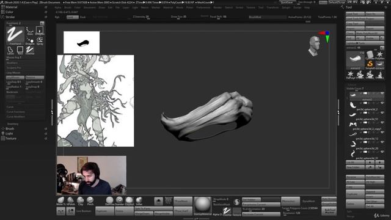Click the QuickSave button

(x=287, y=2)
